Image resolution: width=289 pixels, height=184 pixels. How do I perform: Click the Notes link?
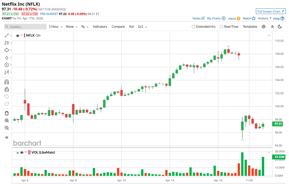pos(196,18)
